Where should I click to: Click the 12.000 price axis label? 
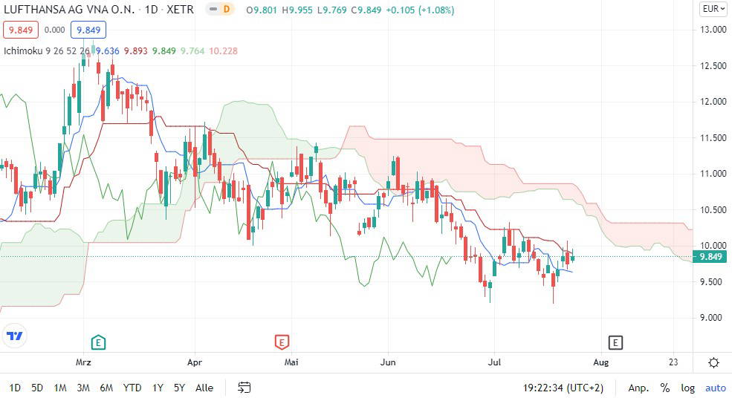(713, 101)
